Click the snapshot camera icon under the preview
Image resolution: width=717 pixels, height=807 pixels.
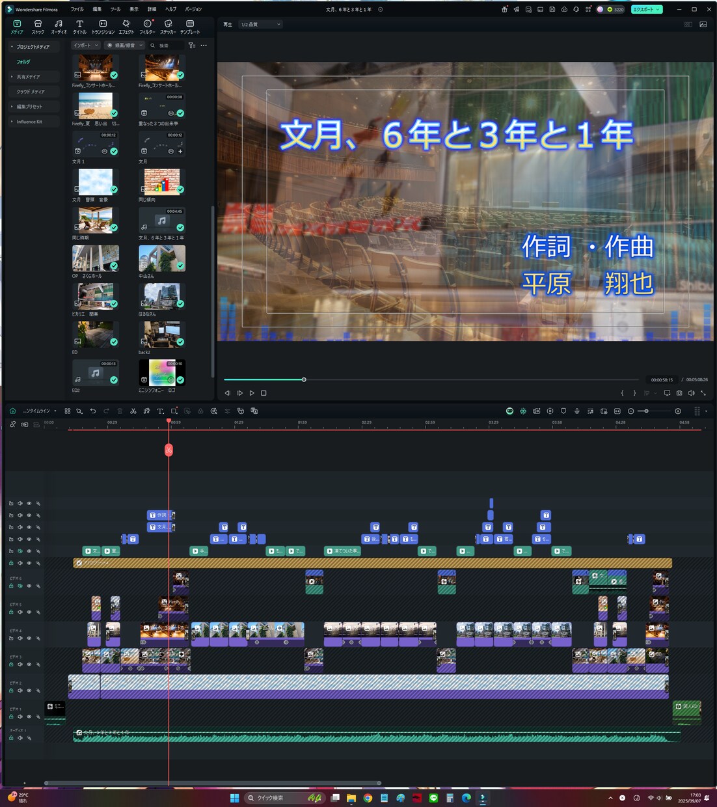pyautogui.click(x=679, y=392)
